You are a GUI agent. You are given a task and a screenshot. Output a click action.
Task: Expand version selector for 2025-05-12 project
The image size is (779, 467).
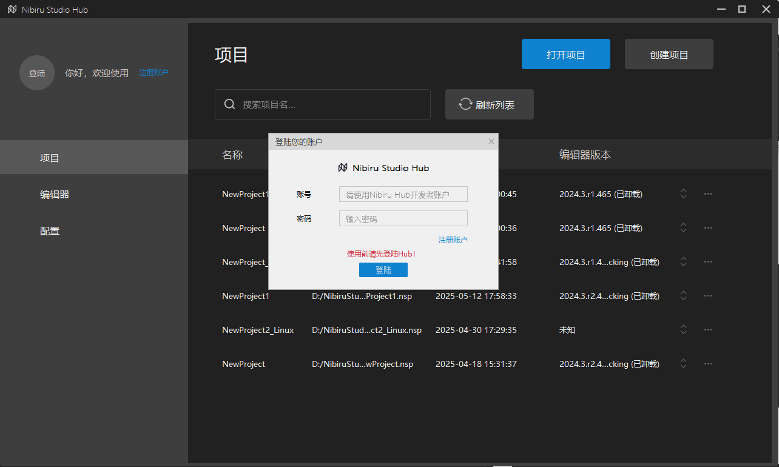684,296
